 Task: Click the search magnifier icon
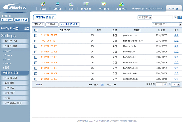tap(175, 17)
